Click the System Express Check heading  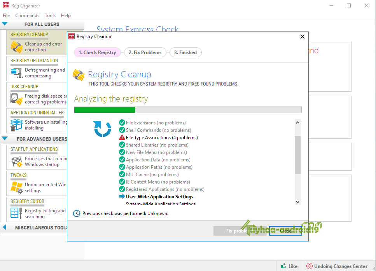coord(137,29)
